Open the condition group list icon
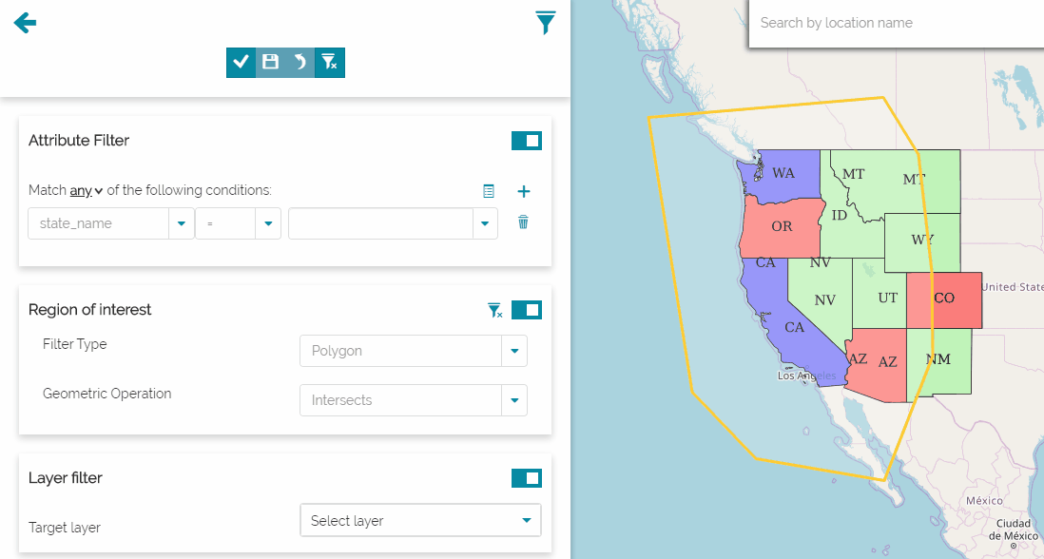Image resolution: width=1044 pixels, height=559 pixels. tap(489, 191)
